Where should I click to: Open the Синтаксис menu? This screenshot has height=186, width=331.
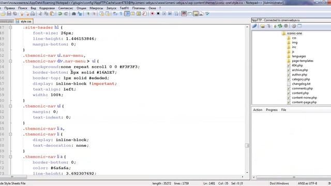pyautogui.click(x=66, y=8)
